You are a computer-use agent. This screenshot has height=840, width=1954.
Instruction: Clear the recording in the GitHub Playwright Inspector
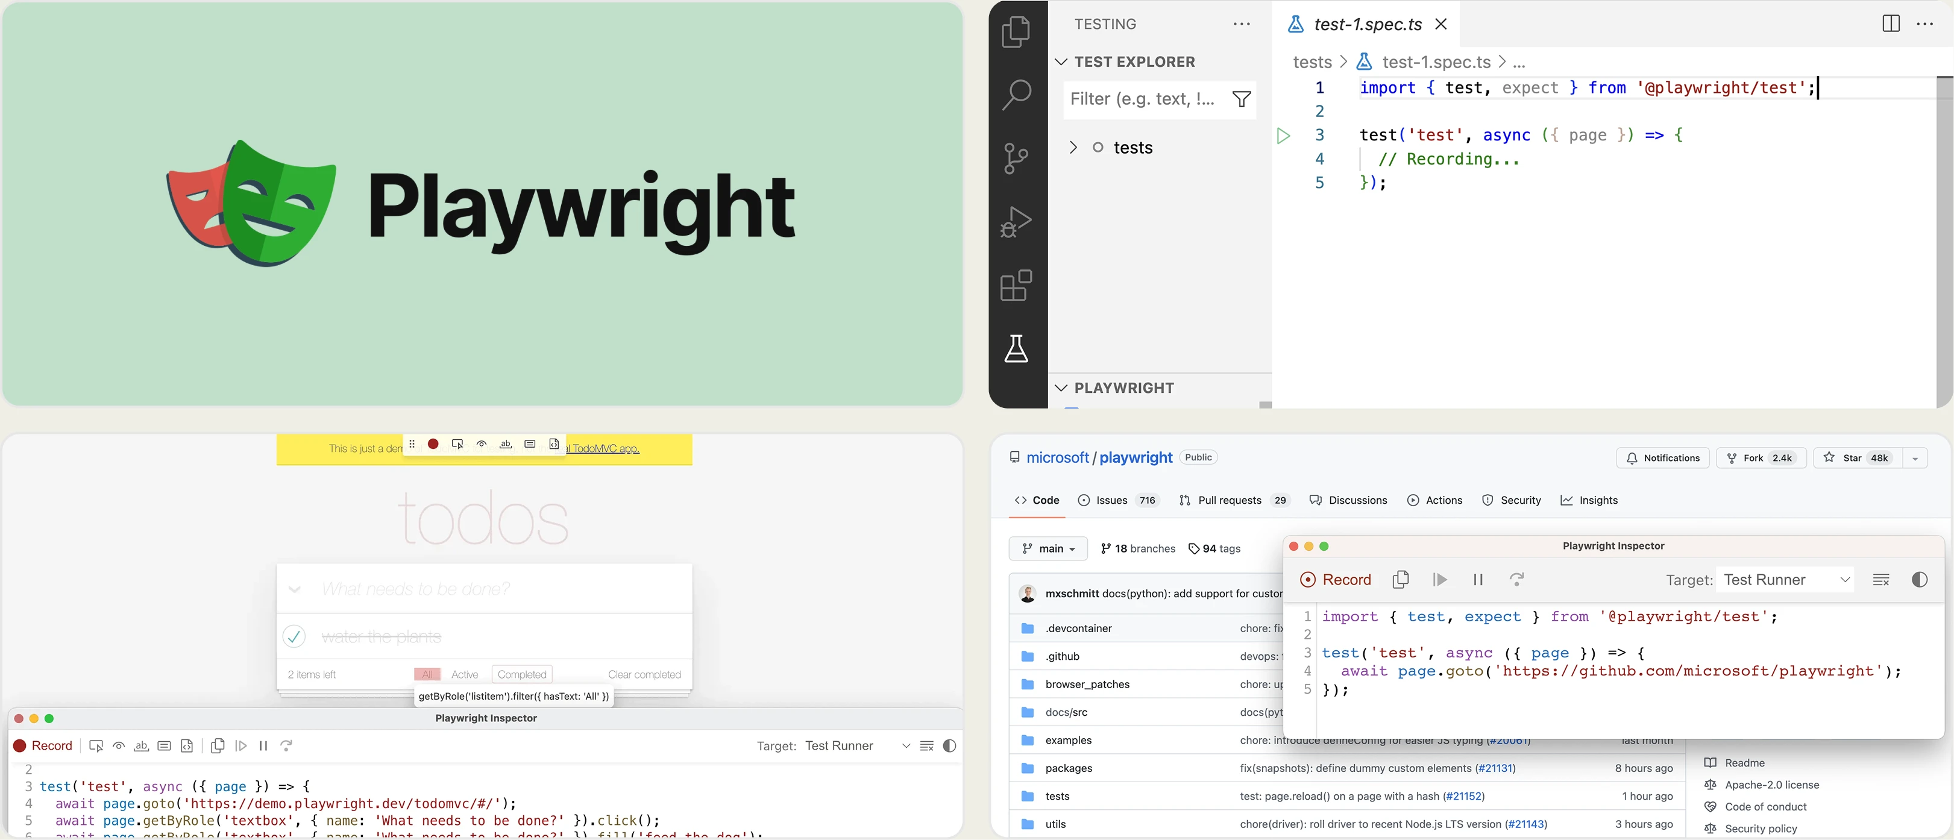tap(1881, 580)
